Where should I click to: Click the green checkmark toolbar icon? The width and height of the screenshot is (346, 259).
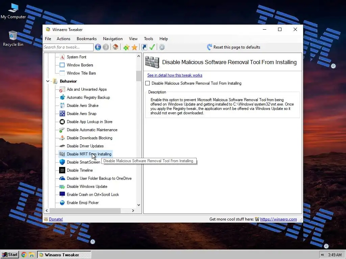[152, 47]
